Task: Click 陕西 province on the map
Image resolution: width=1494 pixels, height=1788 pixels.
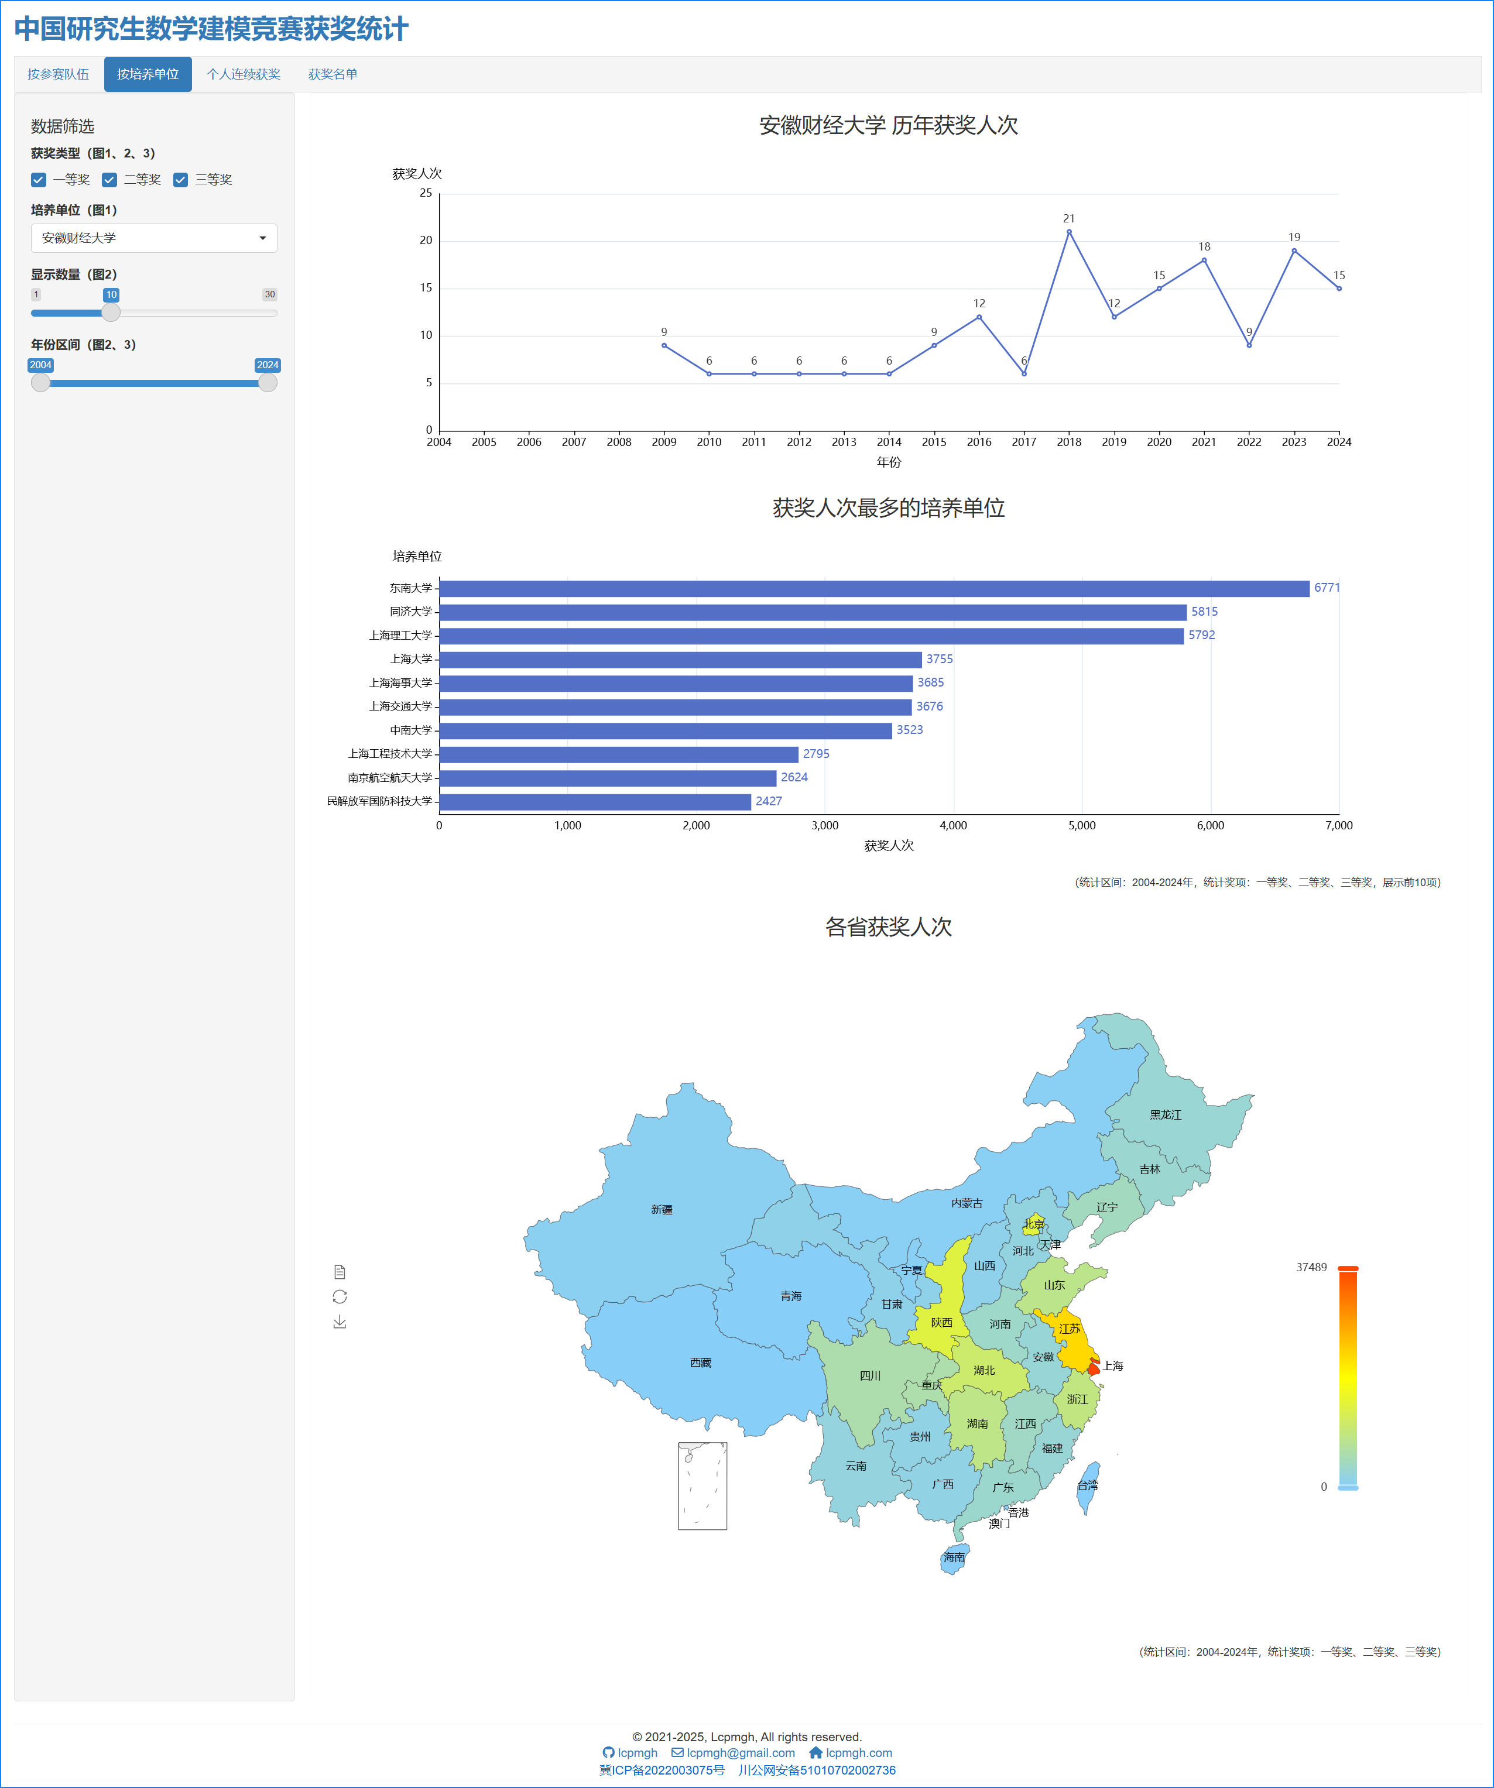Action: pyautogui.click(x=941, y=1322)
